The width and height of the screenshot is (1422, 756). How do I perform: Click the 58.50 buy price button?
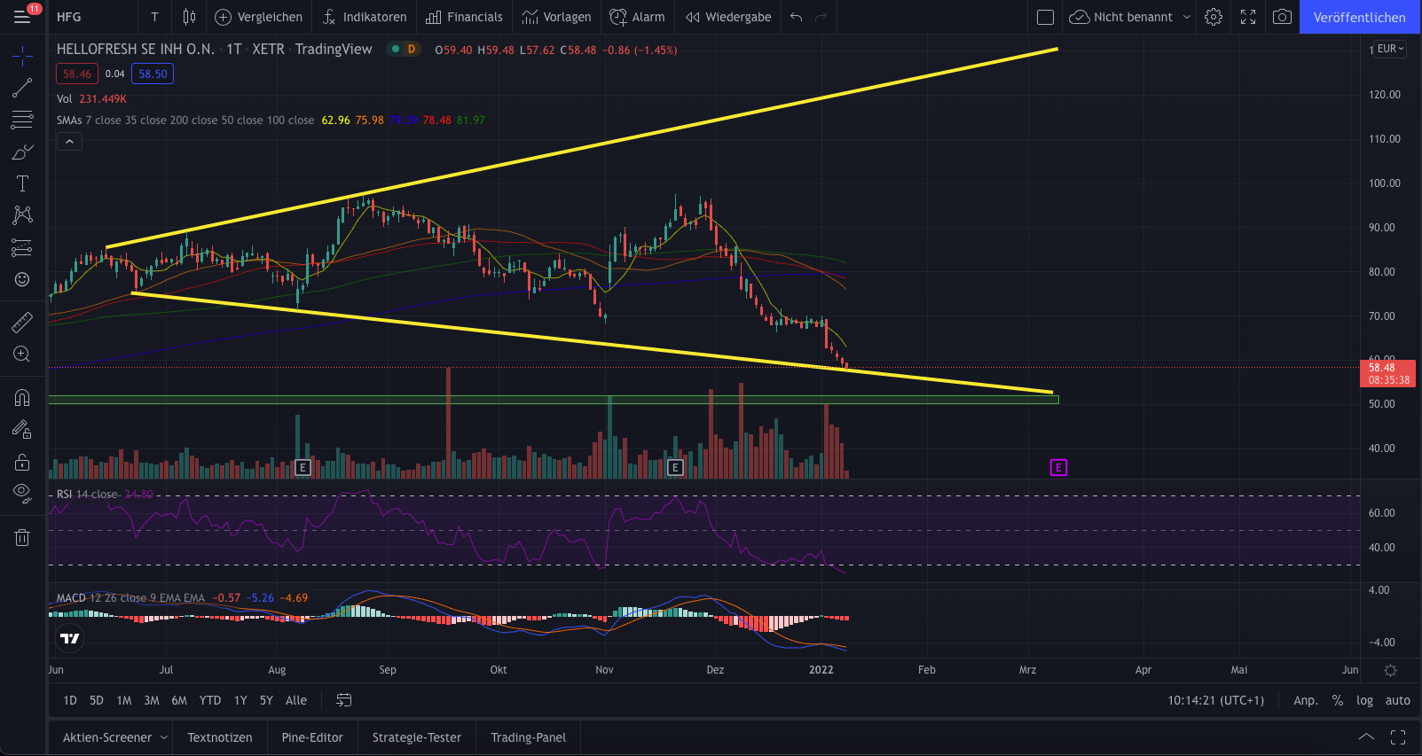(x=153, y=74)
